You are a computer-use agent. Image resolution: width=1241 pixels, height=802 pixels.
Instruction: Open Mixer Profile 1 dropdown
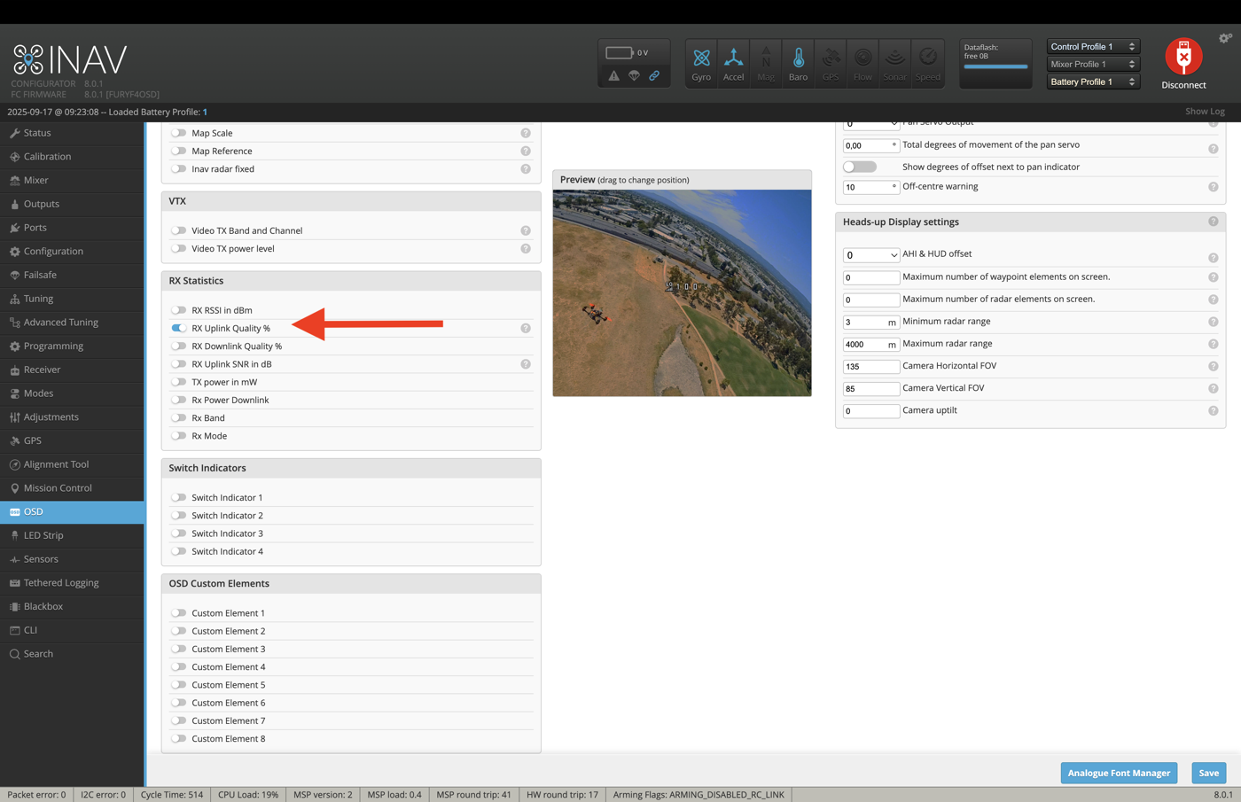tap(1092, 64)
